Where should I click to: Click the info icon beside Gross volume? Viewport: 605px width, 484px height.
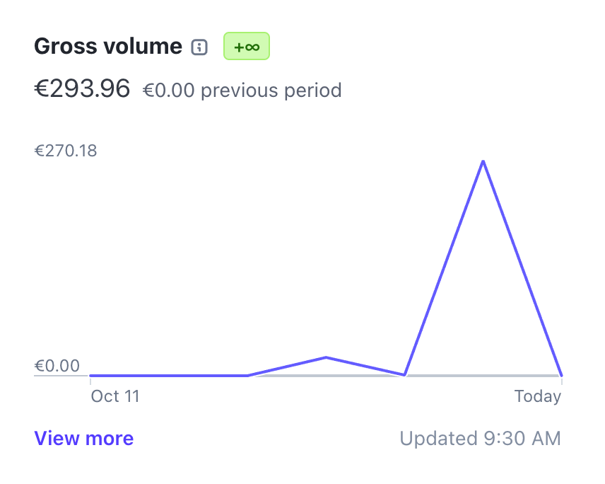200,47
